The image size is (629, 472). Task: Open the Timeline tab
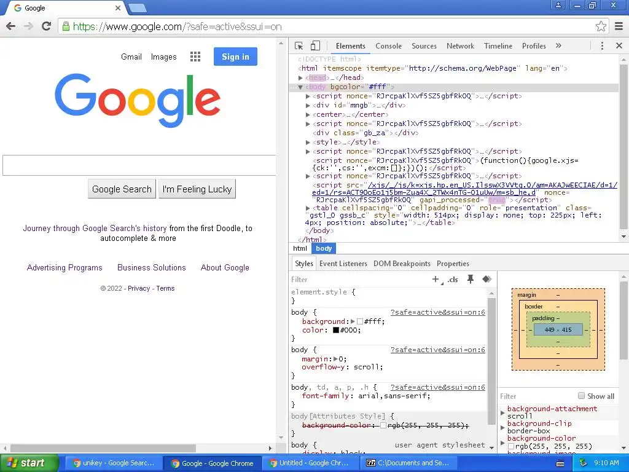click(x=498, y=45)
